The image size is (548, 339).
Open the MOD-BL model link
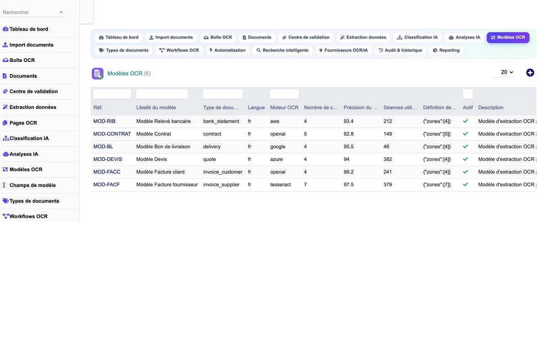coord(103,146)
